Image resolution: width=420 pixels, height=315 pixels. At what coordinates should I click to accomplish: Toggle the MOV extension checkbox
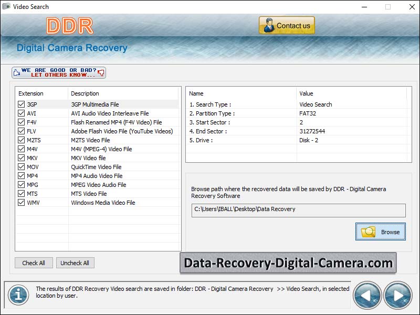point(21,166)
